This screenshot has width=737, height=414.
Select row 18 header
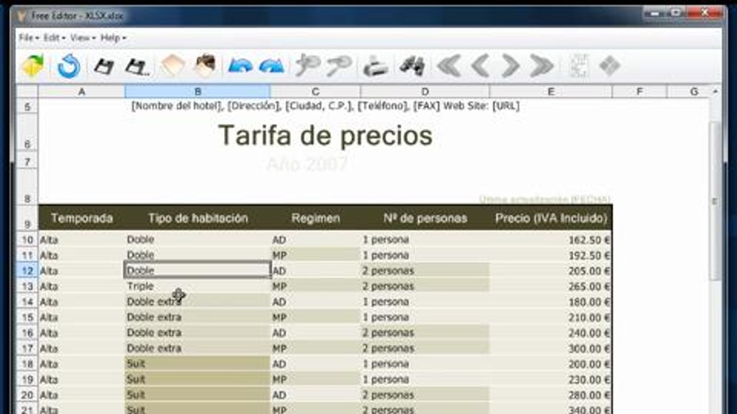click(27, 364)
